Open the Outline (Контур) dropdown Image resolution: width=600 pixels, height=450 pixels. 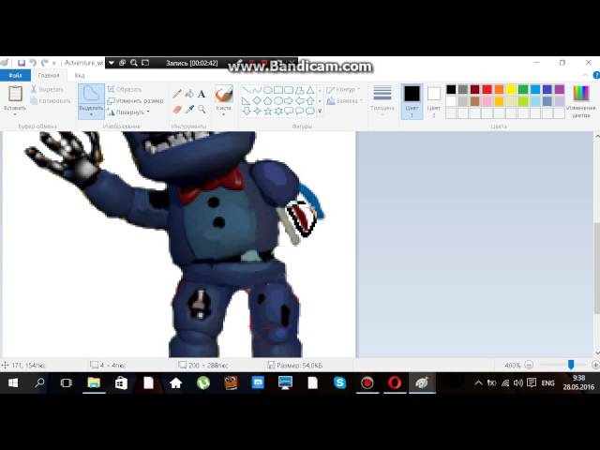(343, 90)
